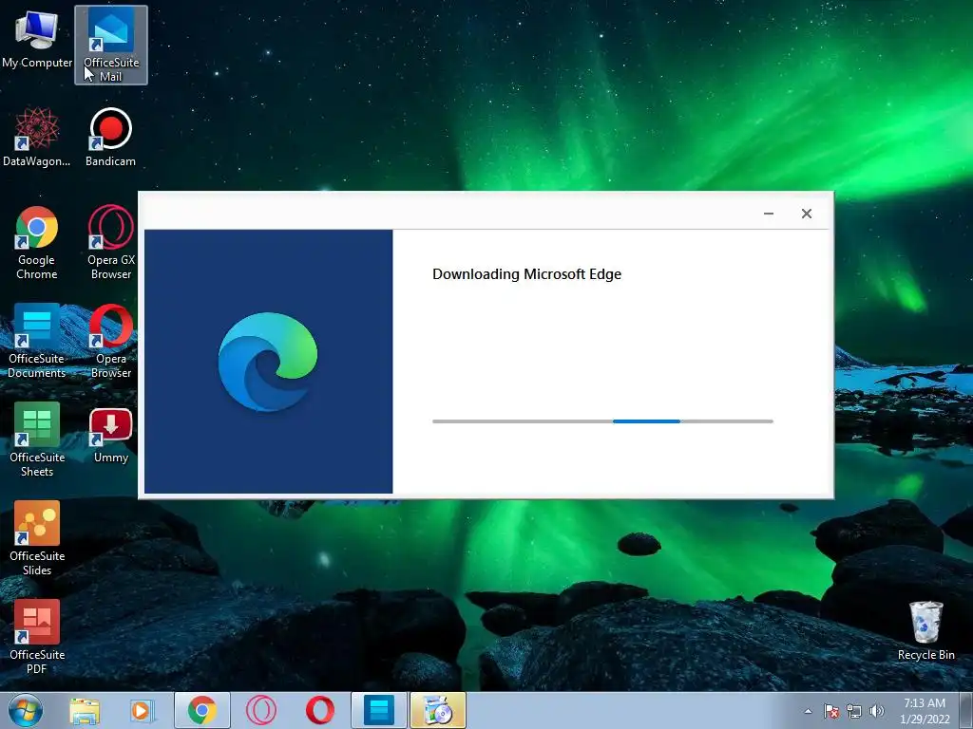This screenshot has height=729, width=973.
Task: Open the volume speaker tray icon
Action: click(x=877, y=711)
